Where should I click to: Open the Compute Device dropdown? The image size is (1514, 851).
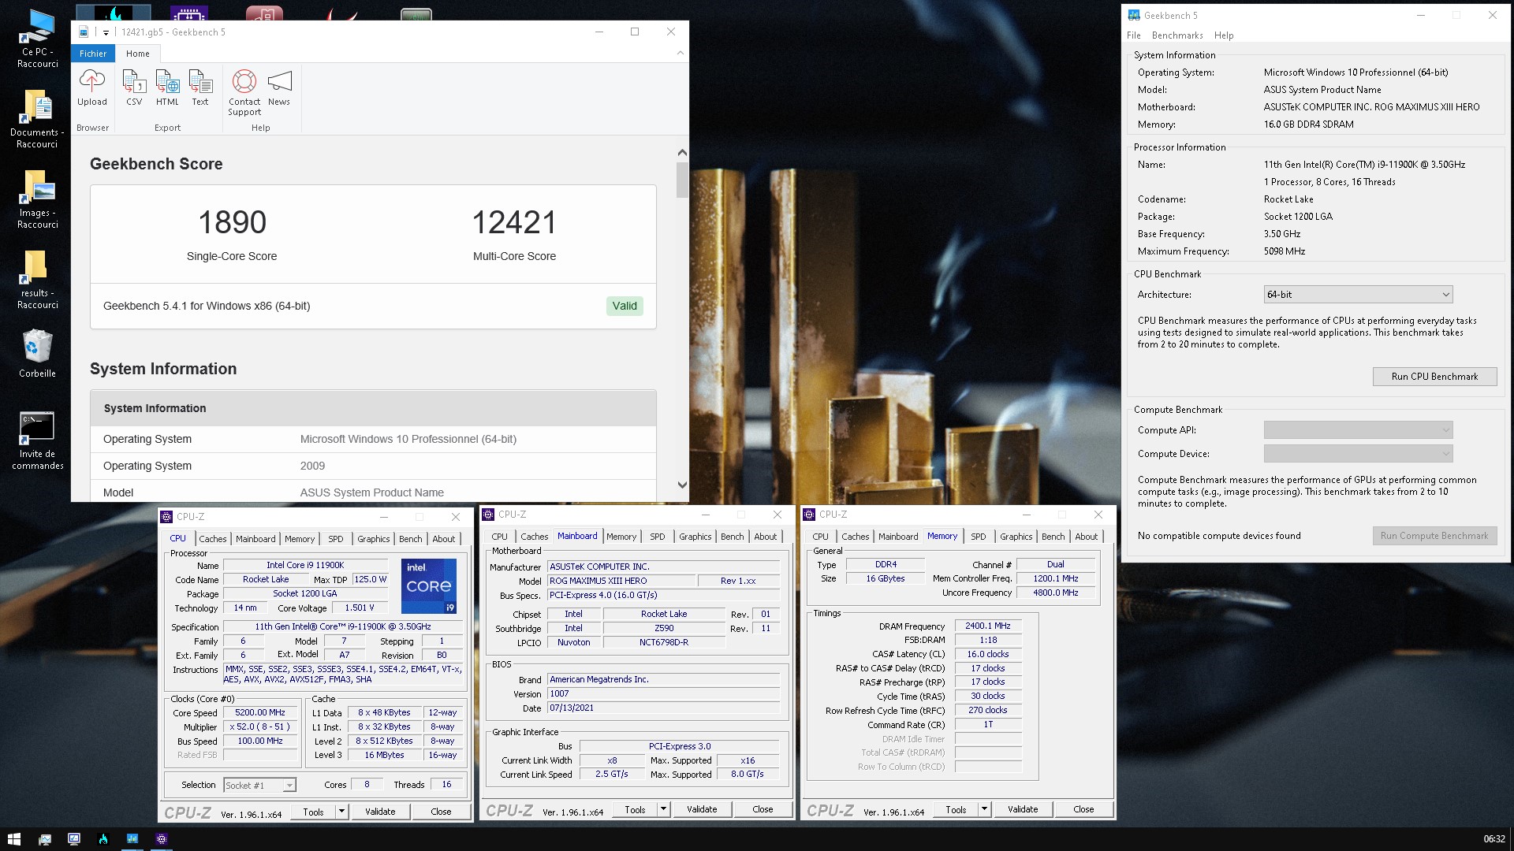click(1358, 454)
